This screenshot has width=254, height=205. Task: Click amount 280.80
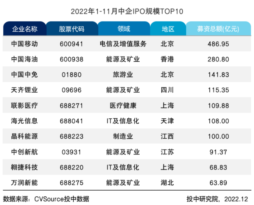pos(218,59)
